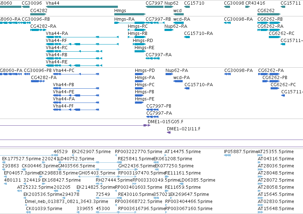Select the CG7997-RA transcript label
This screenshot has height=214, width=303.
tap(159, 55)
